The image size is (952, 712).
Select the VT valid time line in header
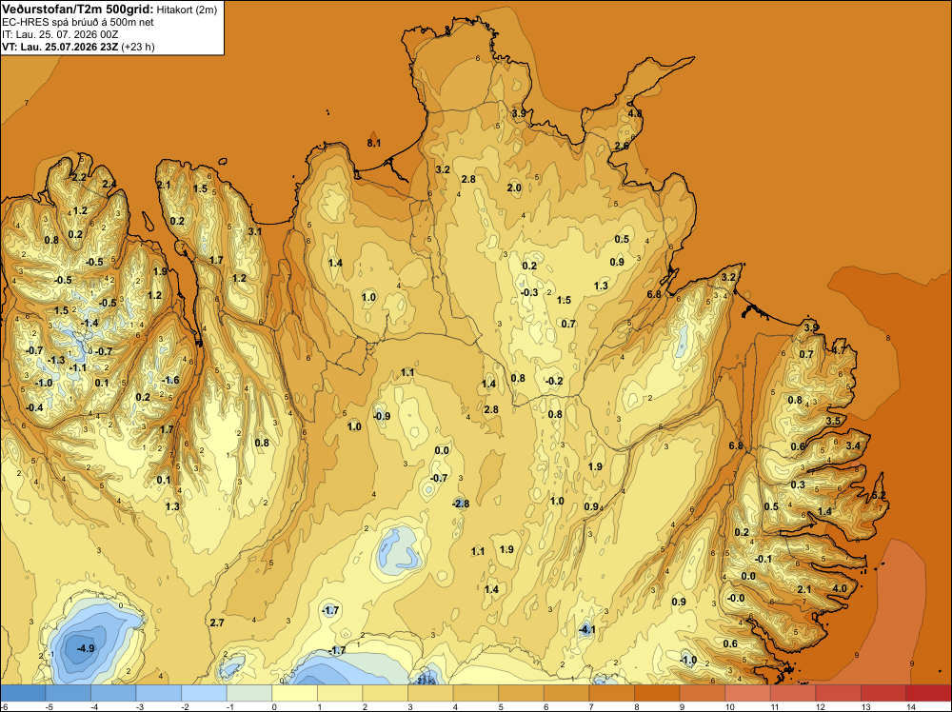pos(78,47)
